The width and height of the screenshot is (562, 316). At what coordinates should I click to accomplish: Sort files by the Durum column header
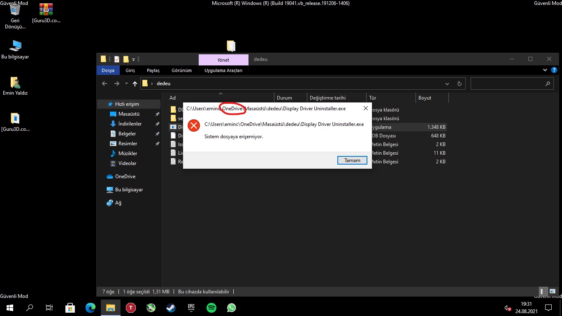click(290, 98)
